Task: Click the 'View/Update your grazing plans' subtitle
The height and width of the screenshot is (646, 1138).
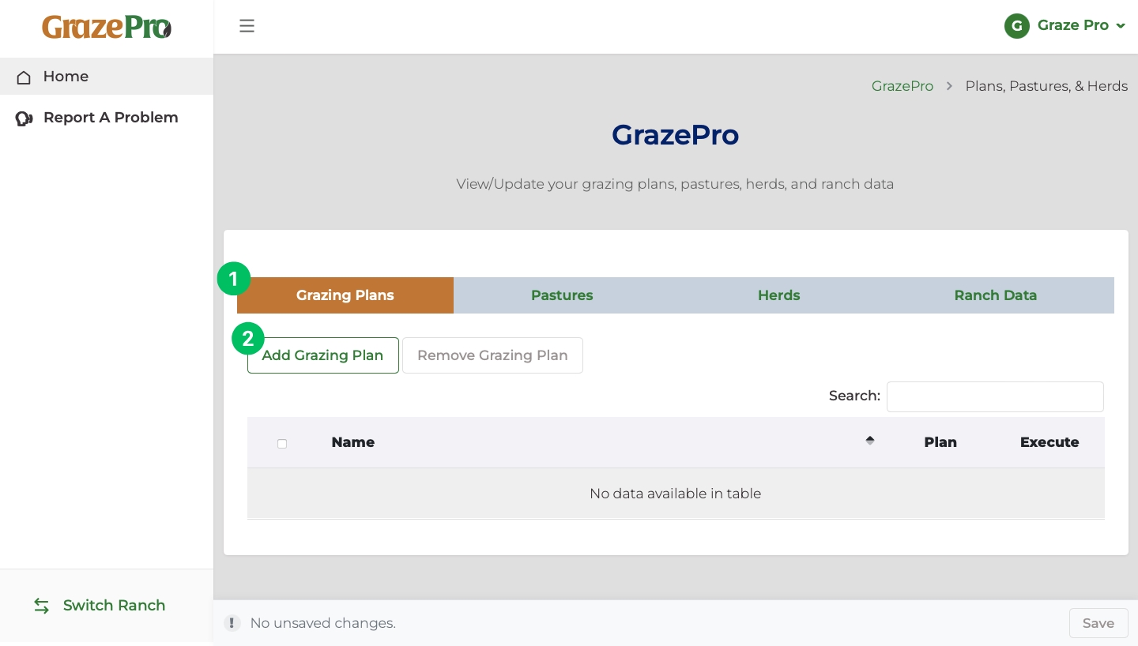Action: click(x=676, y=184)
